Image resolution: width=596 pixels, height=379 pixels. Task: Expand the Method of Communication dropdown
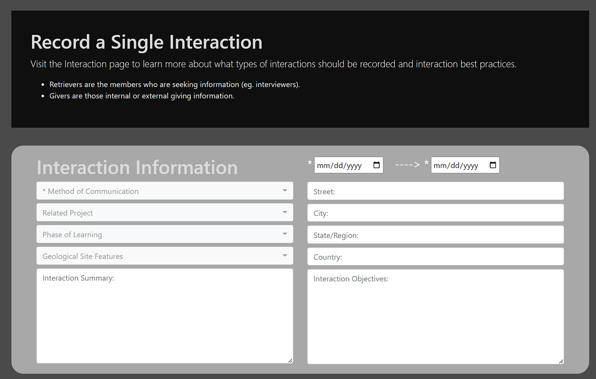[x=165, y=191]
